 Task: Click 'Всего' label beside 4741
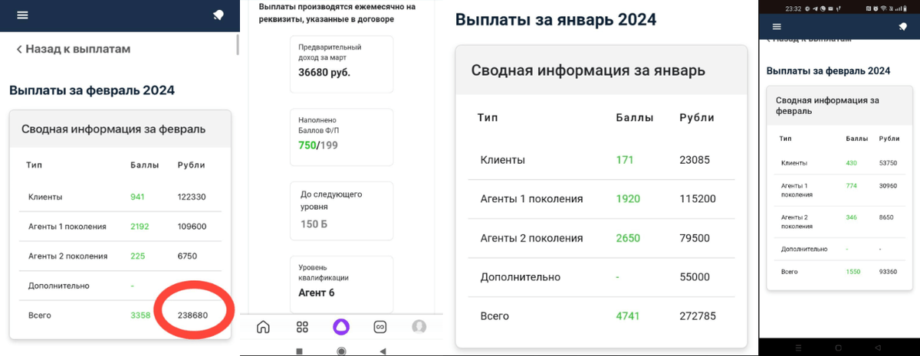click(x=495, y=316)
